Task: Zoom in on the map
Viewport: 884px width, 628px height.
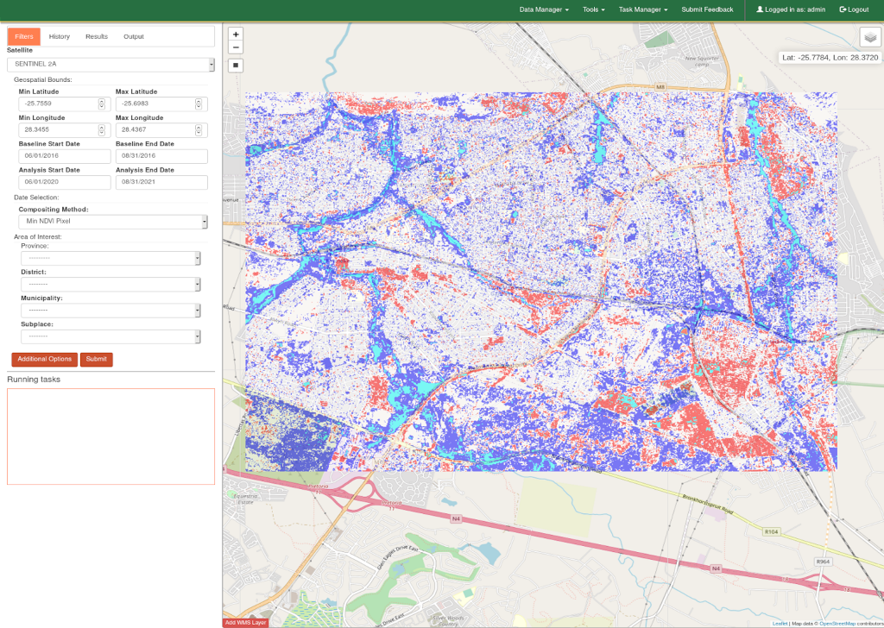Action: tap(236, 35)
